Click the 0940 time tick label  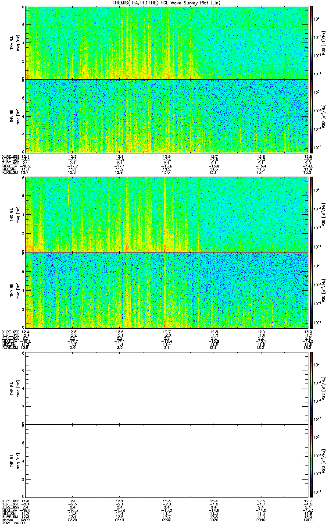[261, 519]
